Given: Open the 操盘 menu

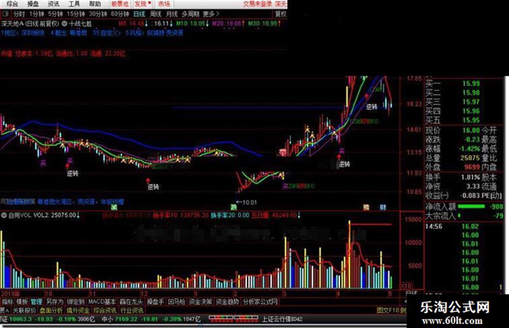Looking at the screenshot, I should tap(33, 4).
